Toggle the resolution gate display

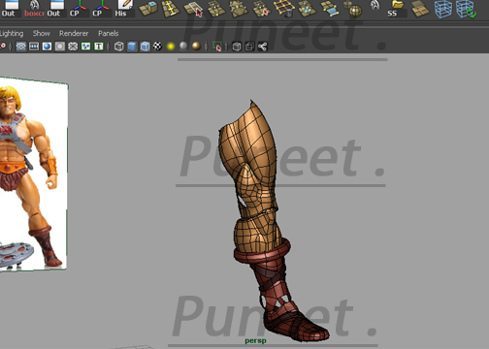click(47, 47)
